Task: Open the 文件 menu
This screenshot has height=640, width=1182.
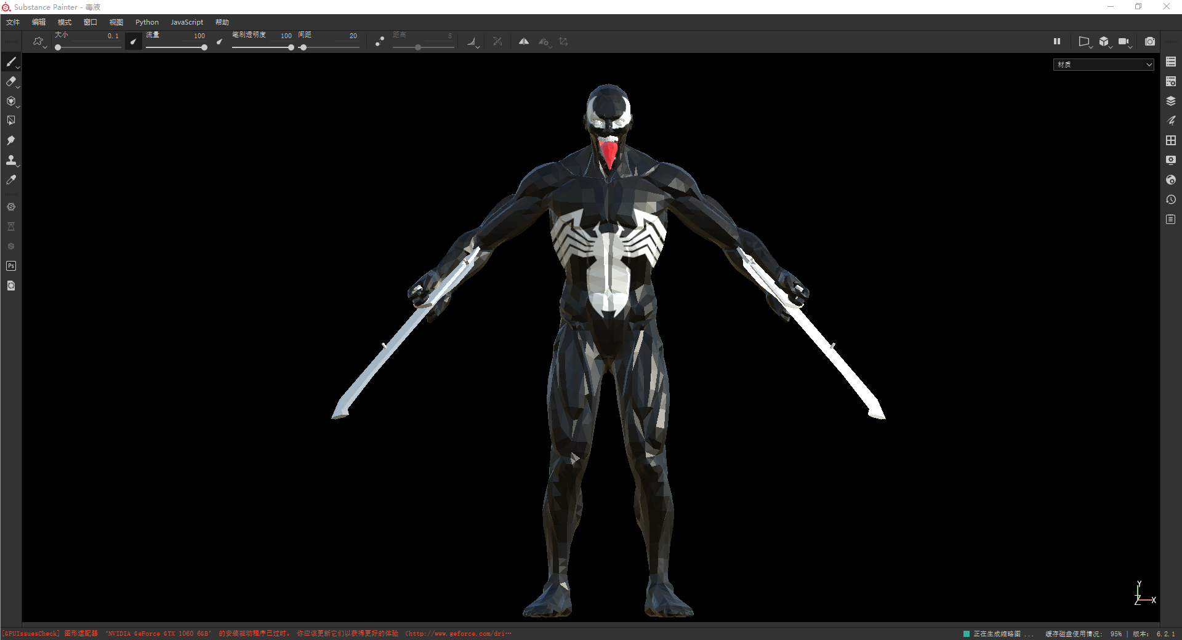Action: pos(13,22)
